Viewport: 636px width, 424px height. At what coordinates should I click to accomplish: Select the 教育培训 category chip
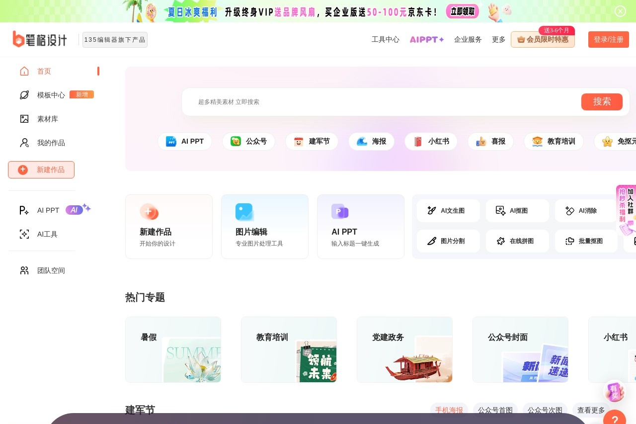coord(554,142)
